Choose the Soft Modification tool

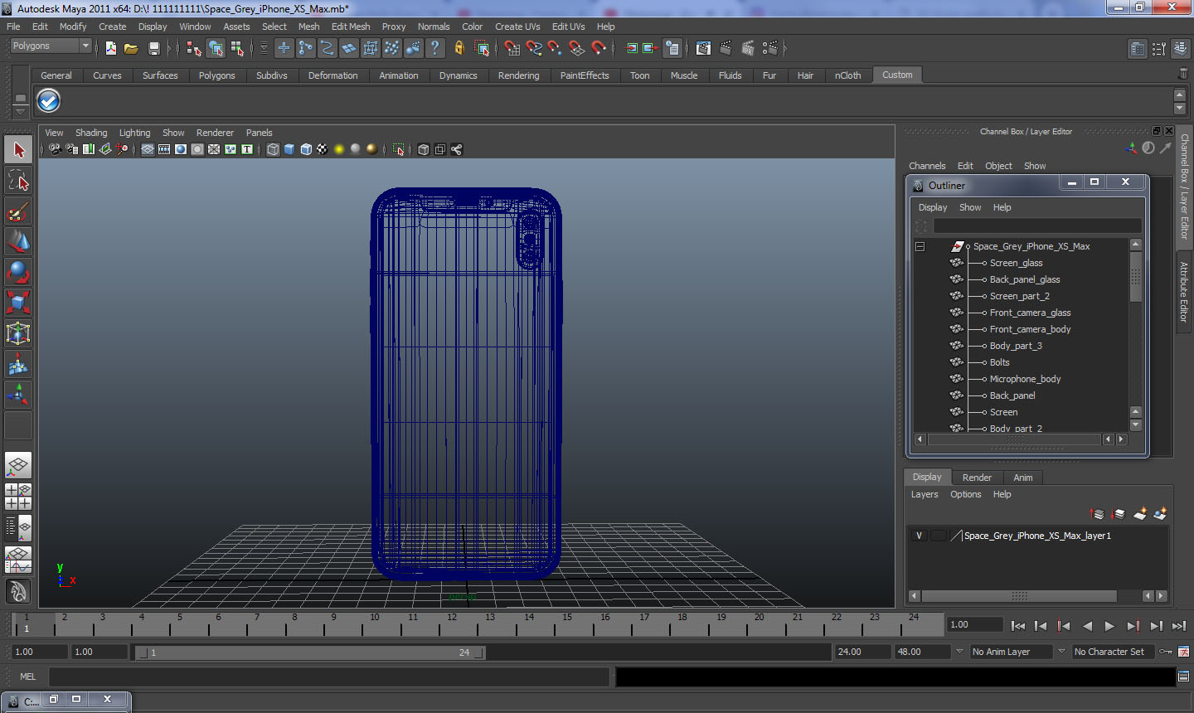pyautogui.click(x=18, y=364)
